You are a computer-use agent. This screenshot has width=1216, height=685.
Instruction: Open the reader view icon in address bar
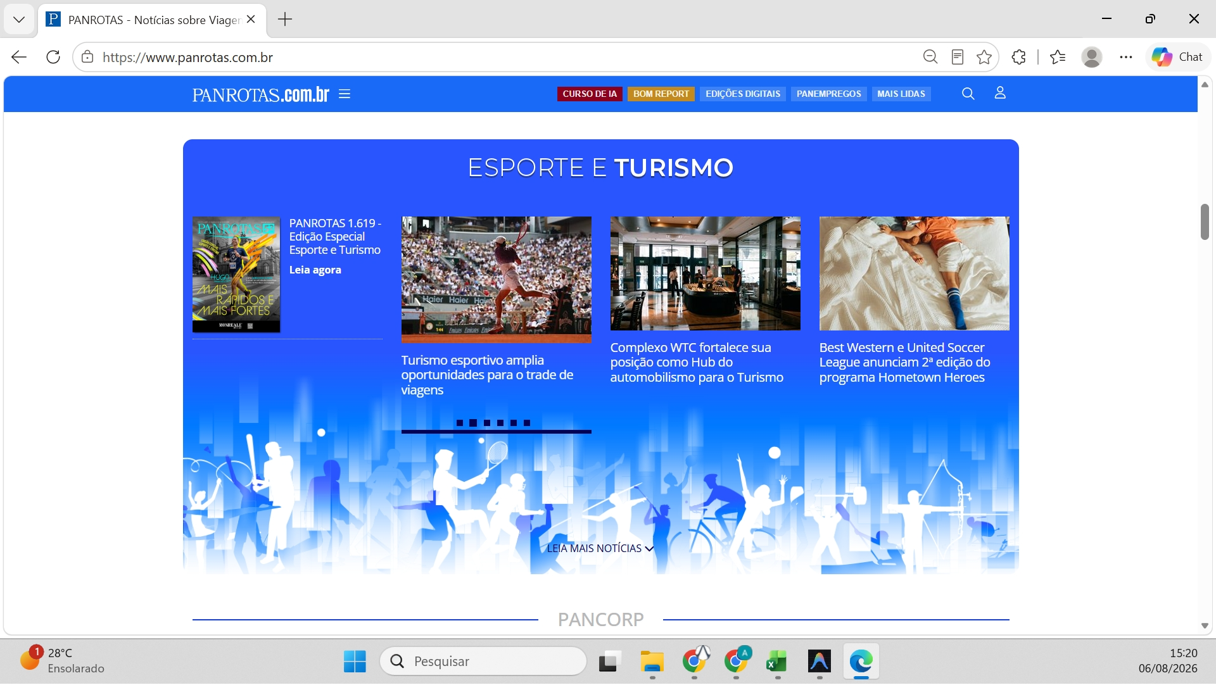958,57
